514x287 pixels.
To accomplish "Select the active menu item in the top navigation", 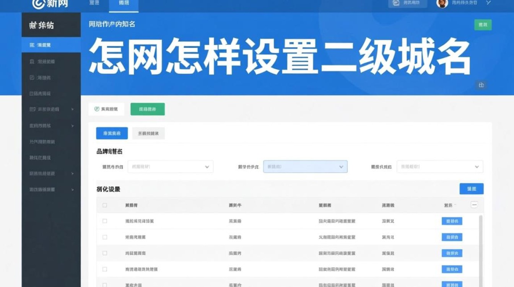I will click(123, 3).
